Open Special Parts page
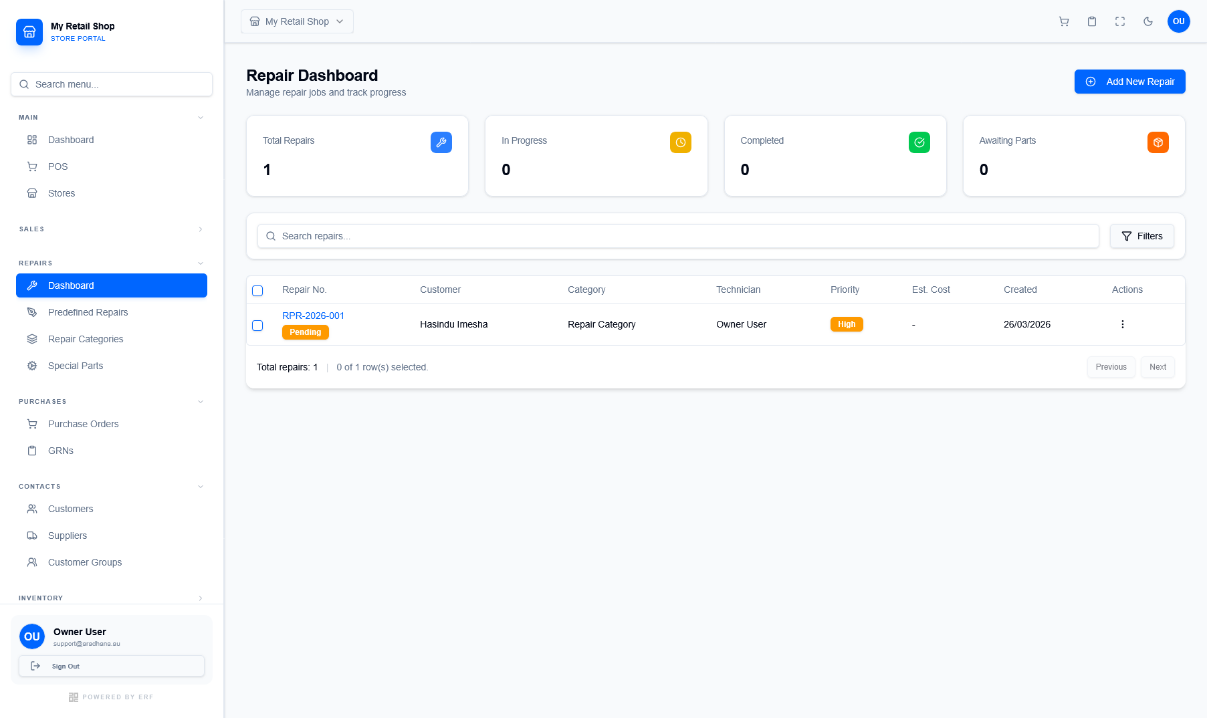The width and height of the screenshot is (1207, 718). click(112, 366)
